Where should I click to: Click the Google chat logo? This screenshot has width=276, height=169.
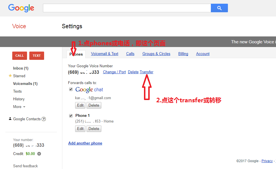pos(89,89)
